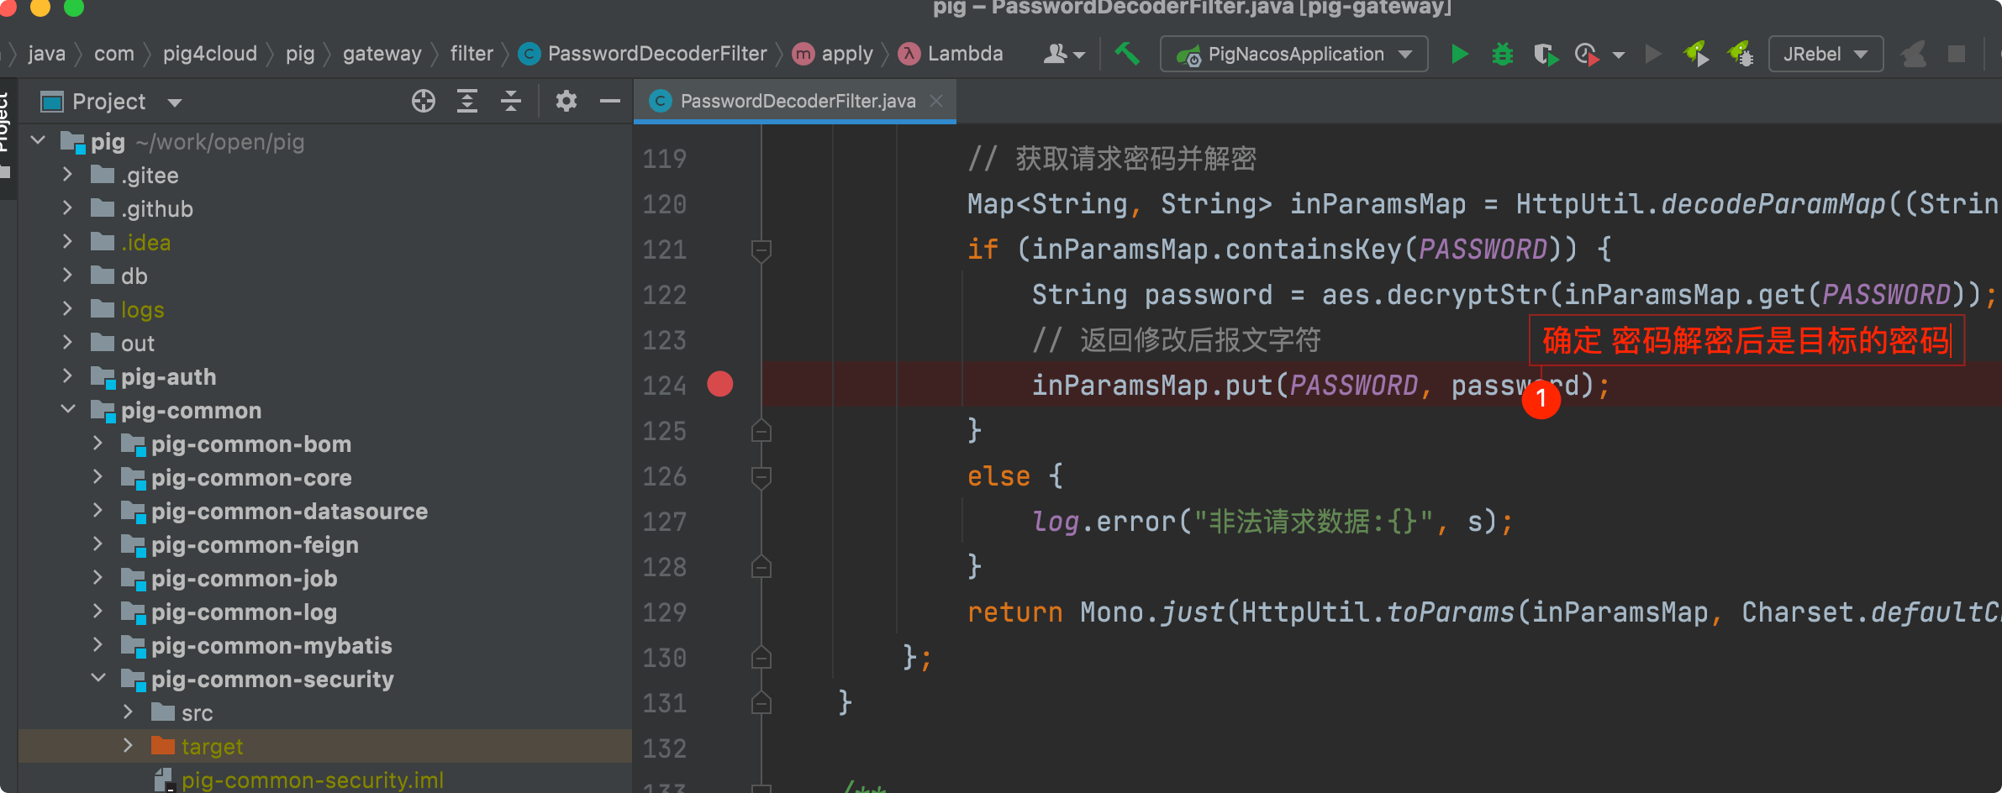Expand the src folder arrow

click(x=129, y=712)
